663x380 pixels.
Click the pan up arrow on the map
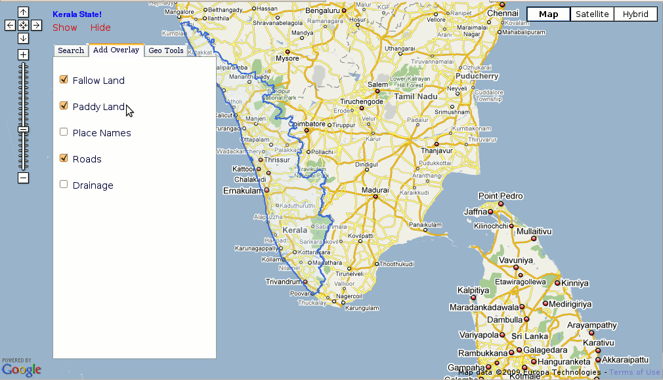[x=24, y=11]
